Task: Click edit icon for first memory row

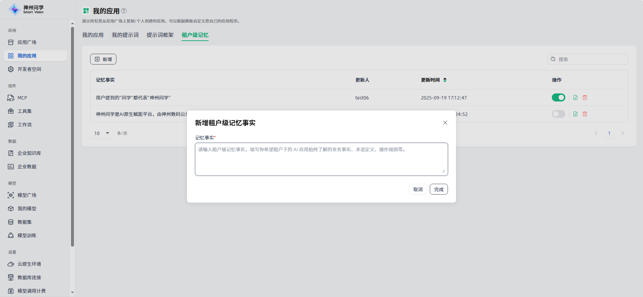Action: (575, 97)
